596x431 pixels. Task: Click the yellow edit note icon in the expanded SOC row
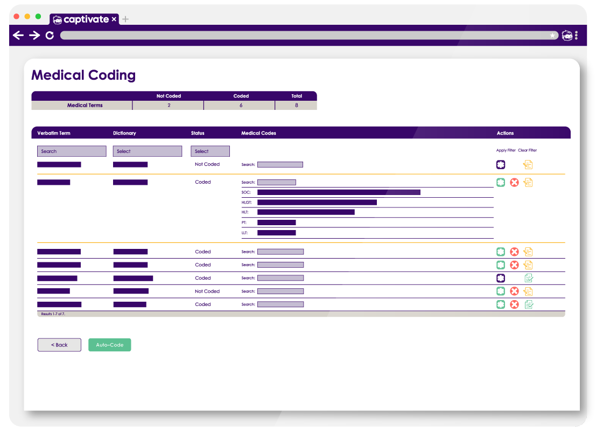(528, 183)
